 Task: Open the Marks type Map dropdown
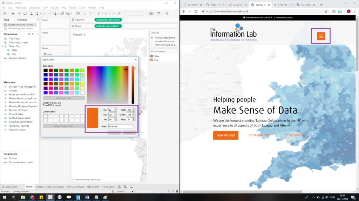point(55,54)
